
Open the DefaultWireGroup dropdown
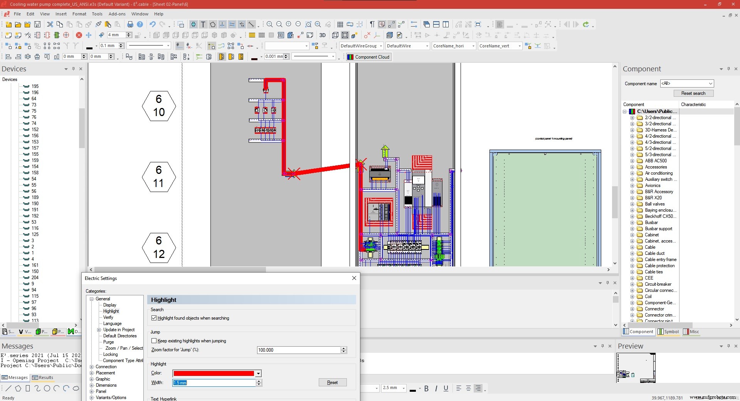click(380, 46)
